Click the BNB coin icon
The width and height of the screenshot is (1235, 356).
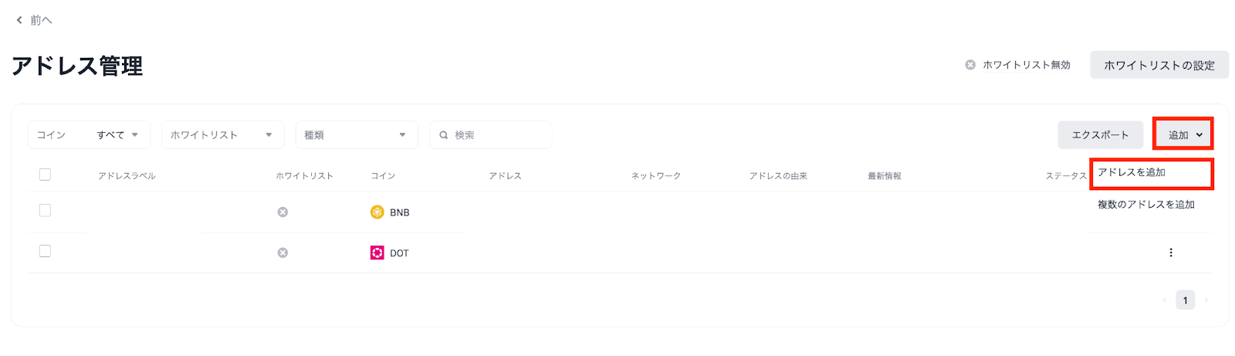click(x=377, y=212)
